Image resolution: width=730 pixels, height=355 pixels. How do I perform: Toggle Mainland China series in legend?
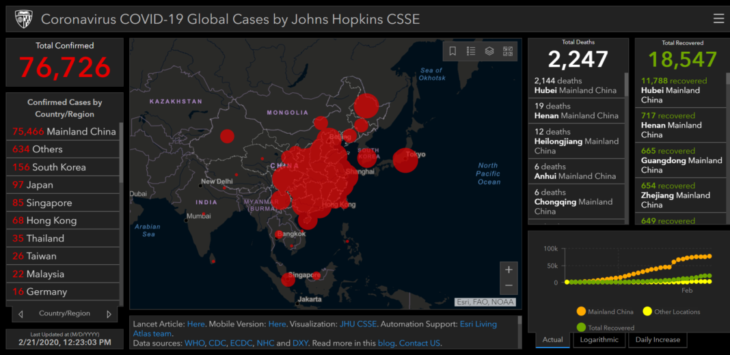click(x=605, y=312)
